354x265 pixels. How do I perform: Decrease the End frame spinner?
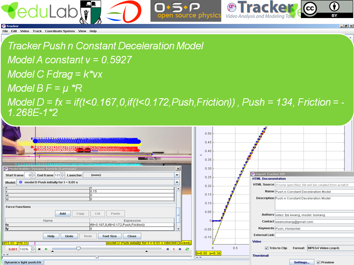click(63, 176)
